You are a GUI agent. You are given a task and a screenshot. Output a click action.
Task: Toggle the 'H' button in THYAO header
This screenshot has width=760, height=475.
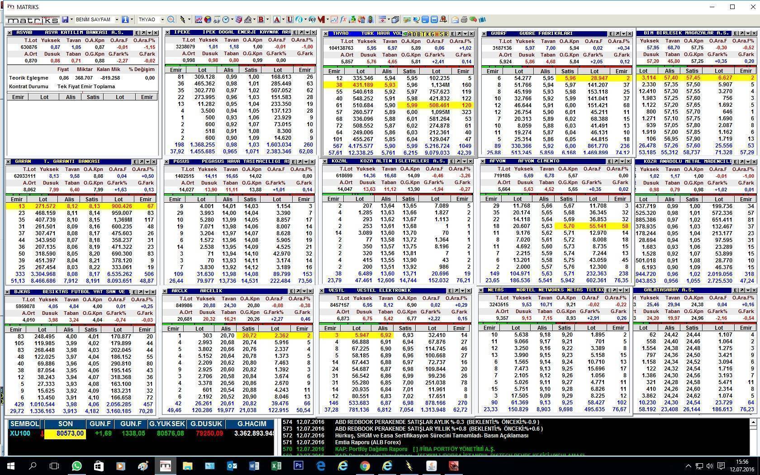[x=437, y=34]
